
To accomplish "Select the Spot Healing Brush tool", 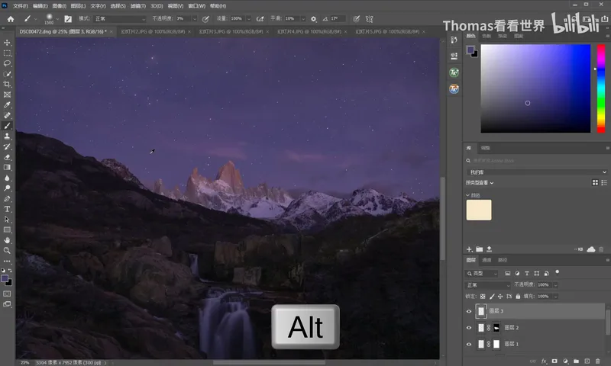I will pos(7,115).
